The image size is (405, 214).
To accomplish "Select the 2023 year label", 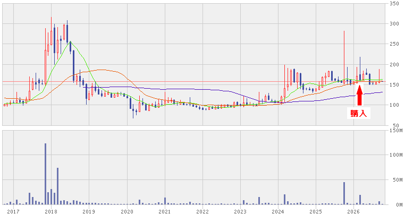I will point(240,212).
